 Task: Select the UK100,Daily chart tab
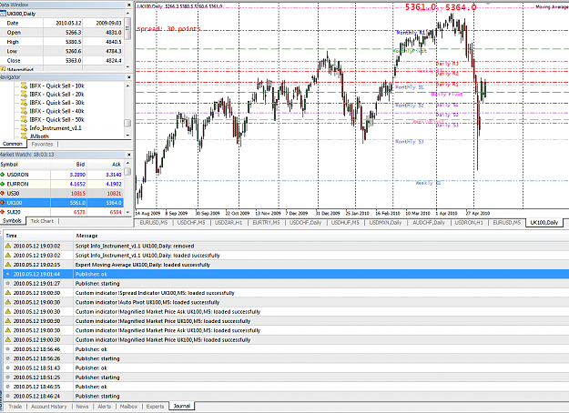click(x=544, y=222)
